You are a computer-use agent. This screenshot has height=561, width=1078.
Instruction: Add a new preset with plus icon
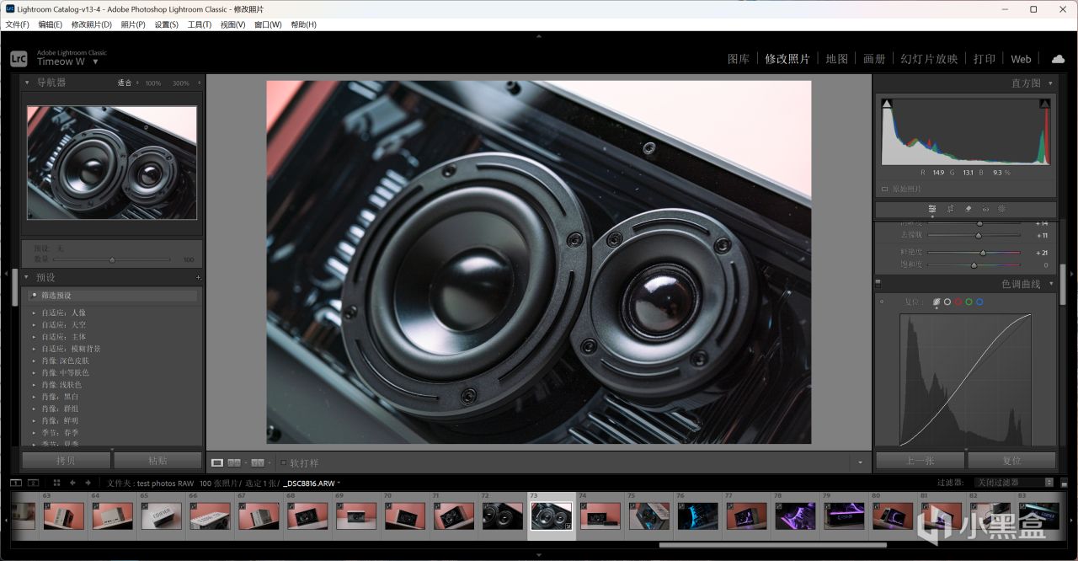pos(199,277)
